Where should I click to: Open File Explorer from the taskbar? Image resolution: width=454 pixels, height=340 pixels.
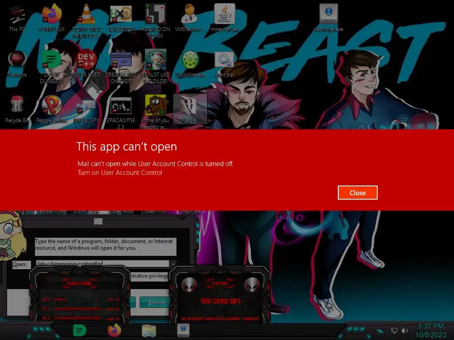149,331
